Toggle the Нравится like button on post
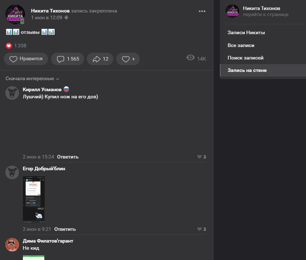Image resolution: width=306 pixels, height=260 pixels. (26, 59)
